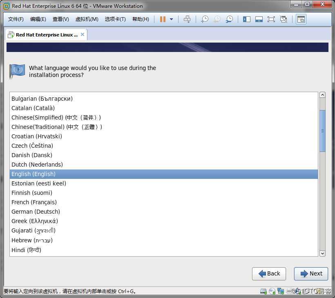The width and height of the screenshot is (335, 298).
Task: Switch to Unity mode icon
Action: coord(284,19)
